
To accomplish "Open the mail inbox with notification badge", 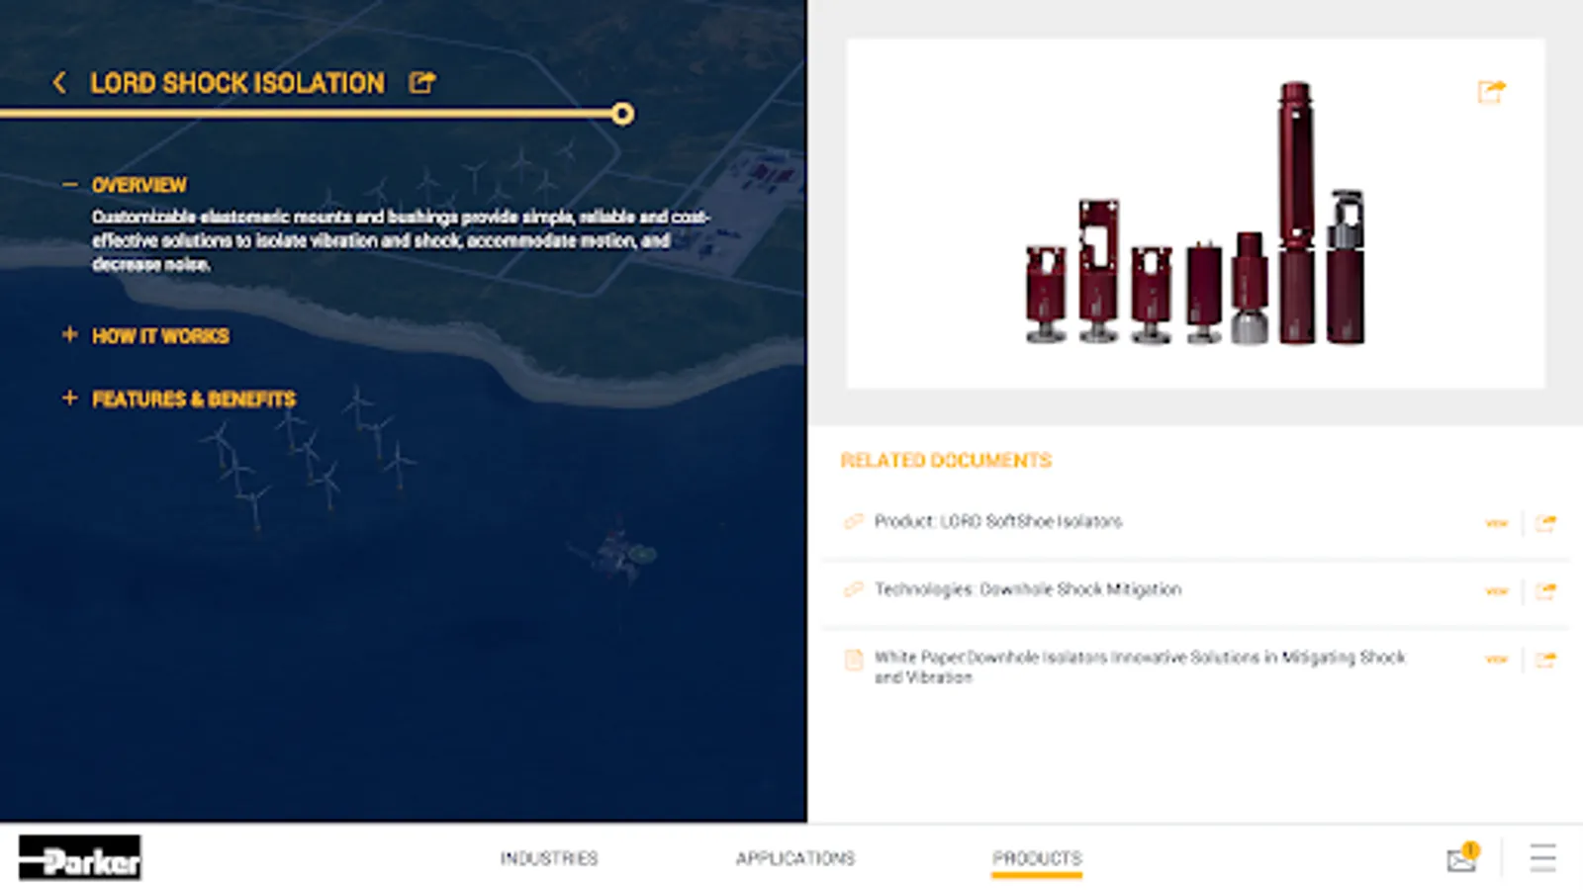I will 1462,857.
